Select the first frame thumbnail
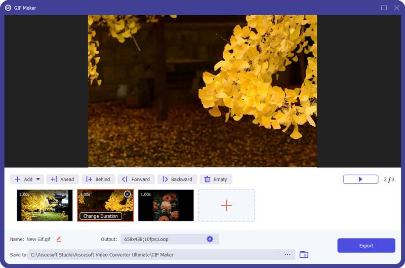405x268 pixels. (x=45, y=205)
